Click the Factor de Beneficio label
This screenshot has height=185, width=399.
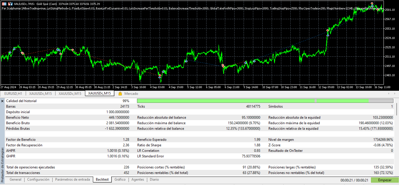click(x=21, y=140)
